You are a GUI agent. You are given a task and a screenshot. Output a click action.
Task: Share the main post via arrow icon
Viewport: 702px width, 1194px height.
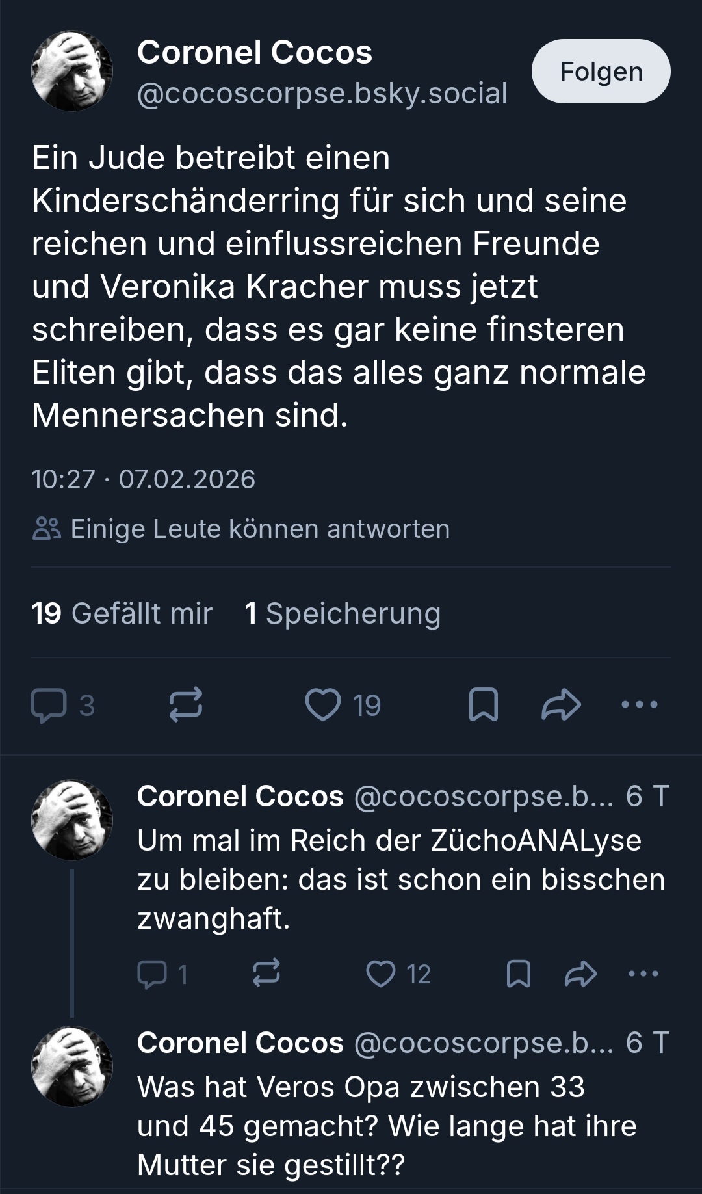[561, 706]
